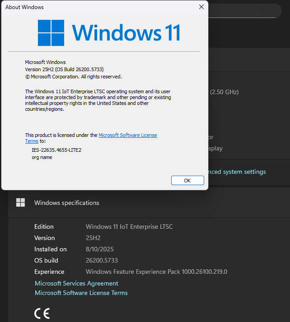Select the Version value 25H2 in Settings
Viewport: 290px width, 322px height.
point(93,238)
